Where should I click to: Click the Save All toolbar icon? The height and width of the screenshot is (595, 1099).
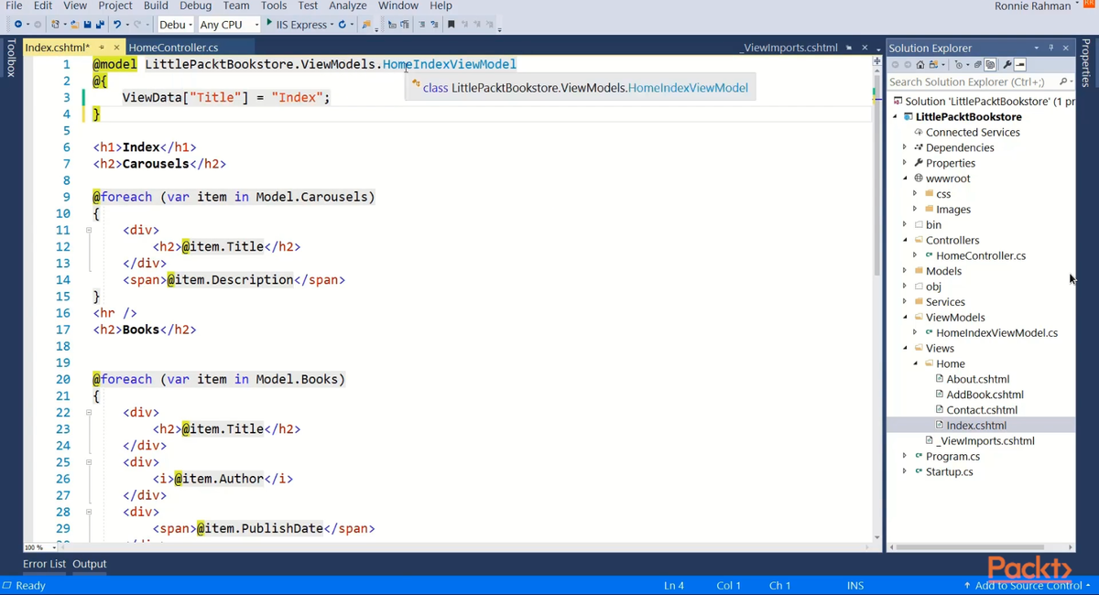tap(99, 25)
